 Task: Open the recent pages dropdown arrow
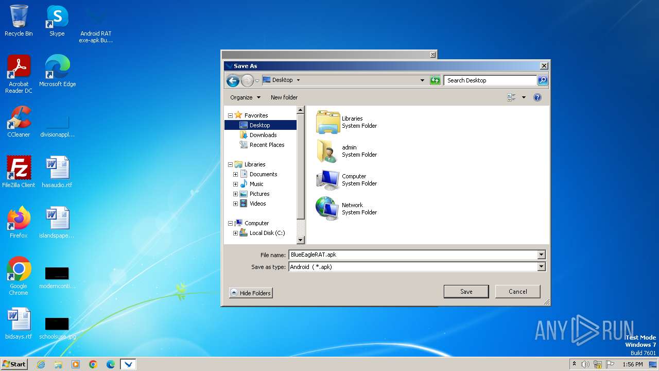pyautogui.click(x=257, y=81)
